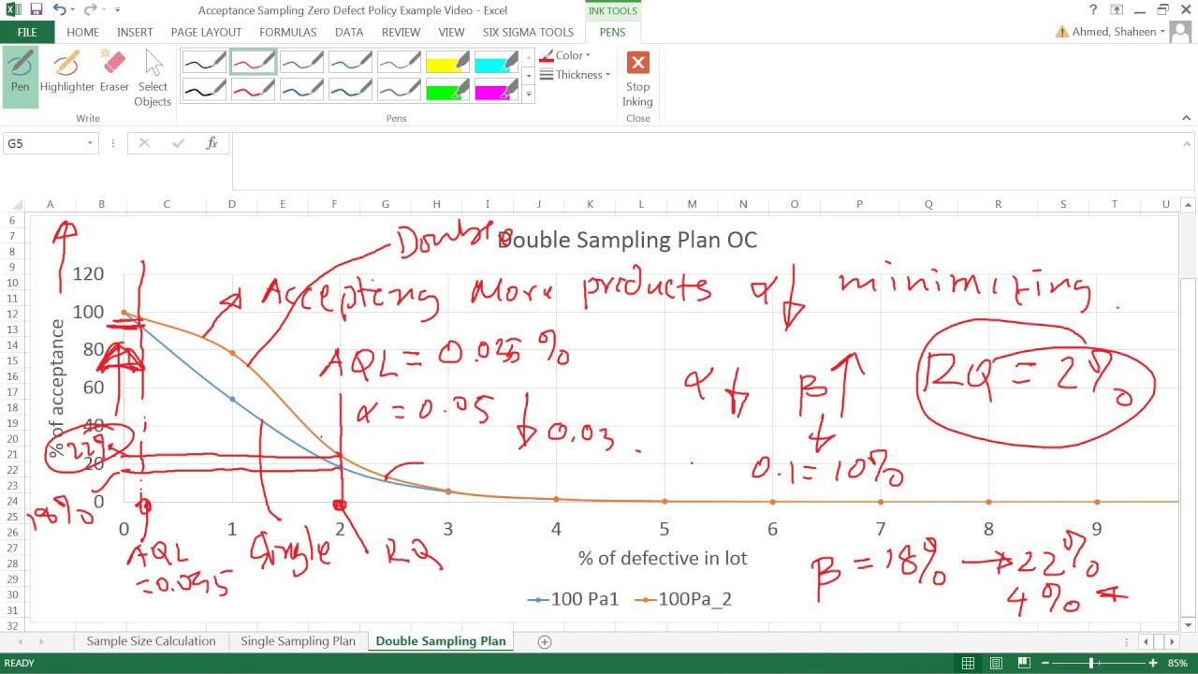Click the 85% zoom level

coord(1176,663)
